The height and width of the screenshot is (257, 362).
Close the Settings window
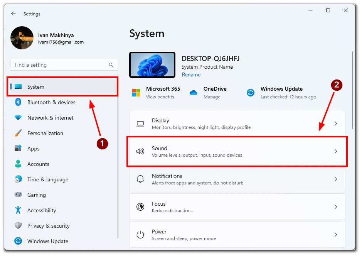point(345,10)
